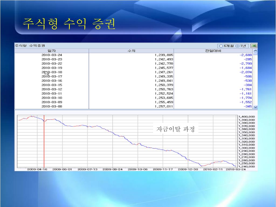This screenshot has height=207, width=276.
Task: Click the value 1,245,577
Action: (164, 68)
